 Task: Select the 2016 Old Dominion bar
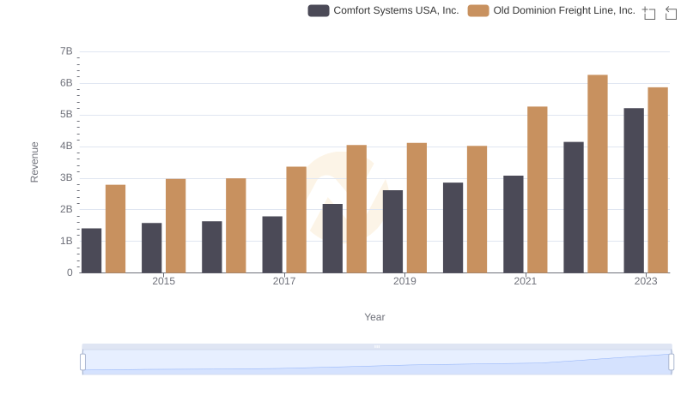point(235,225)
